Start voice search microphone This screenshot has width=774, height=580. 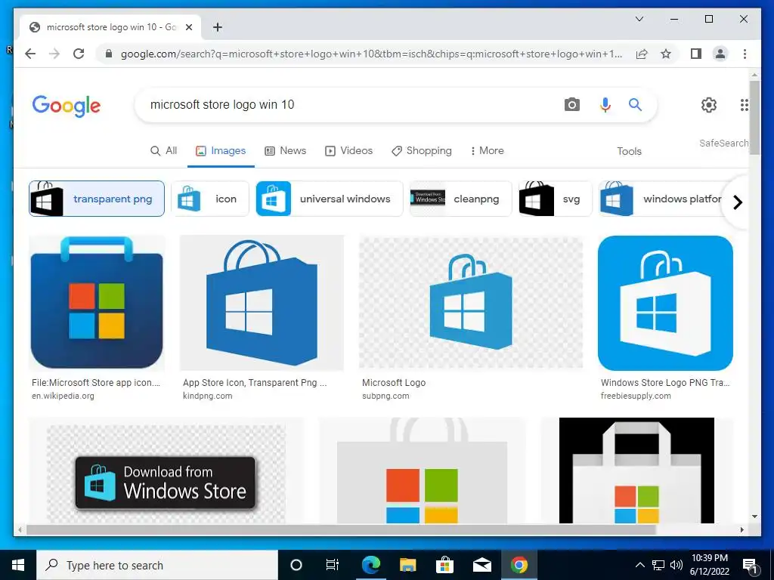[x=605, y=104]
